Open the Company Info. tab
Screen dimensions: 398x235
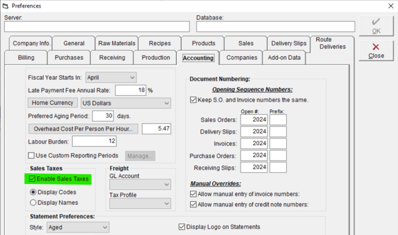(x=31, y=43)
